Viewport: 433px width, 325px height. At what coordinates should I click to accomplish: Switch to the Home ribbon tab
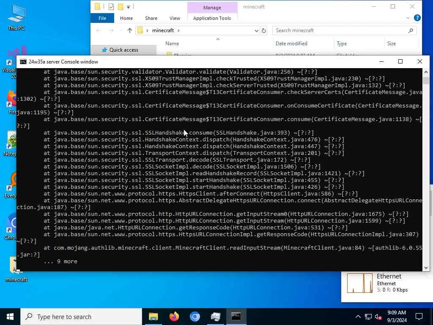(126, 18)
